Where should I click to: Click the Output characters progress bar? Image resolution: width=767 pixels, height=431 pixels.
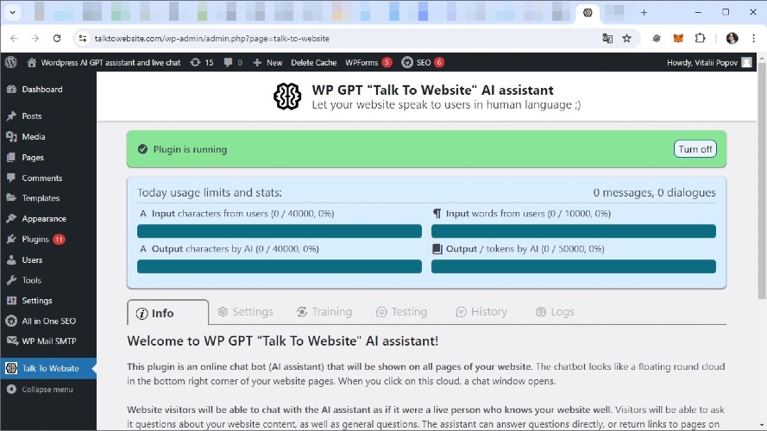click(x=280, y=266)
